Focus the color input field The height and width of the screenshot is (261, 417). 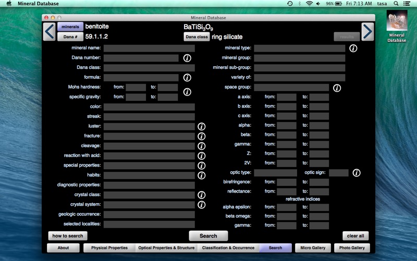(149, 107)
